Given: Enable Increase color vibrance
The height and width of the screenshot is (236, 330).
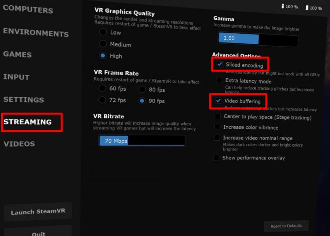Looking at the screenshot, I should 217,127.
